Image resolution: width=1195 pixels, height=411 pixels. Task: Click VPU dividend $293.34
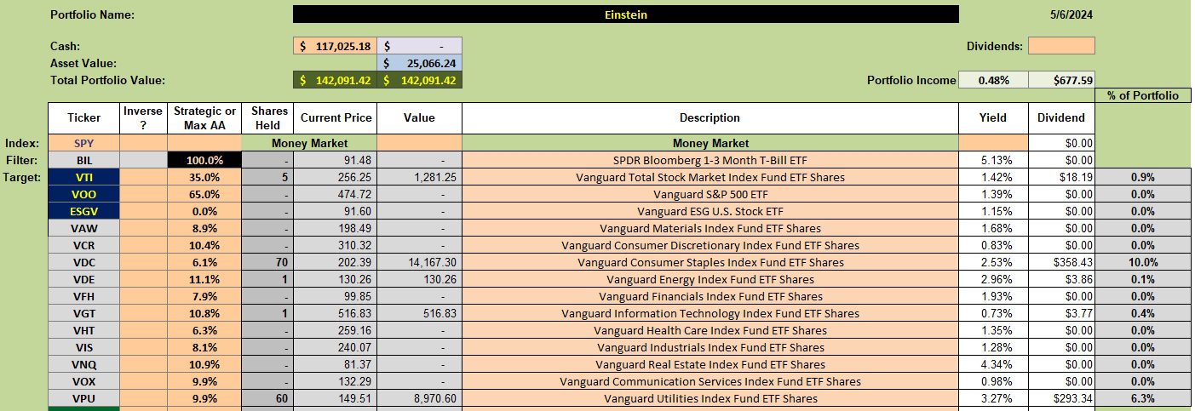click(x=1061, y=398)
